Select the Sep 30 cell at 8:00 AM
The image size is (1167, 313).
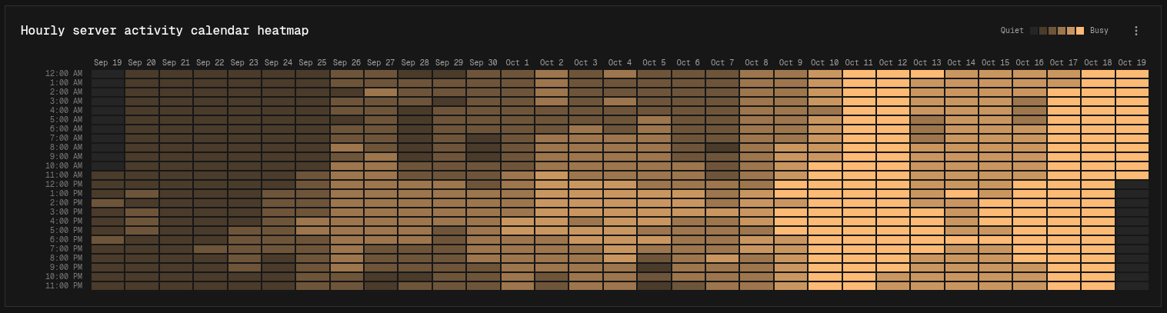click(483, 148)
